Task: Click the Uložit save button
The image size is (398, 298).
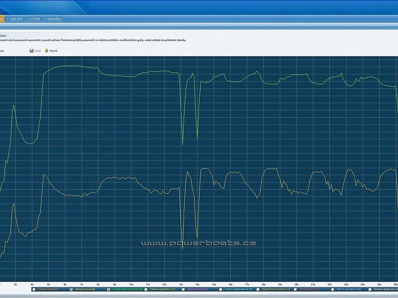Action: [35, 51]
